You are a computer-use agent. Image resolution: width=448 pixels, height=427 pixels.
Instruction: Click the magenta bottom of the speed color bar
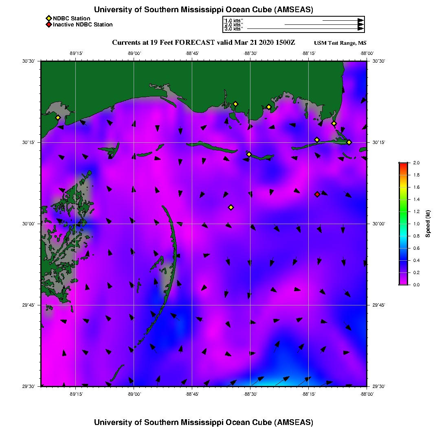(403, 283)
